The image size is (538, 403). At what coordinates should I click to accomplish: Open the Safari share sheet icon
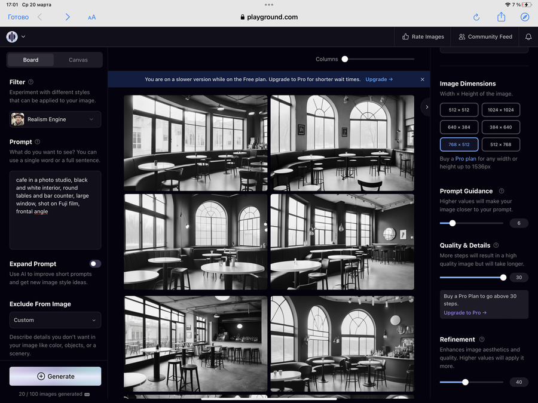[x=501, y=17]
